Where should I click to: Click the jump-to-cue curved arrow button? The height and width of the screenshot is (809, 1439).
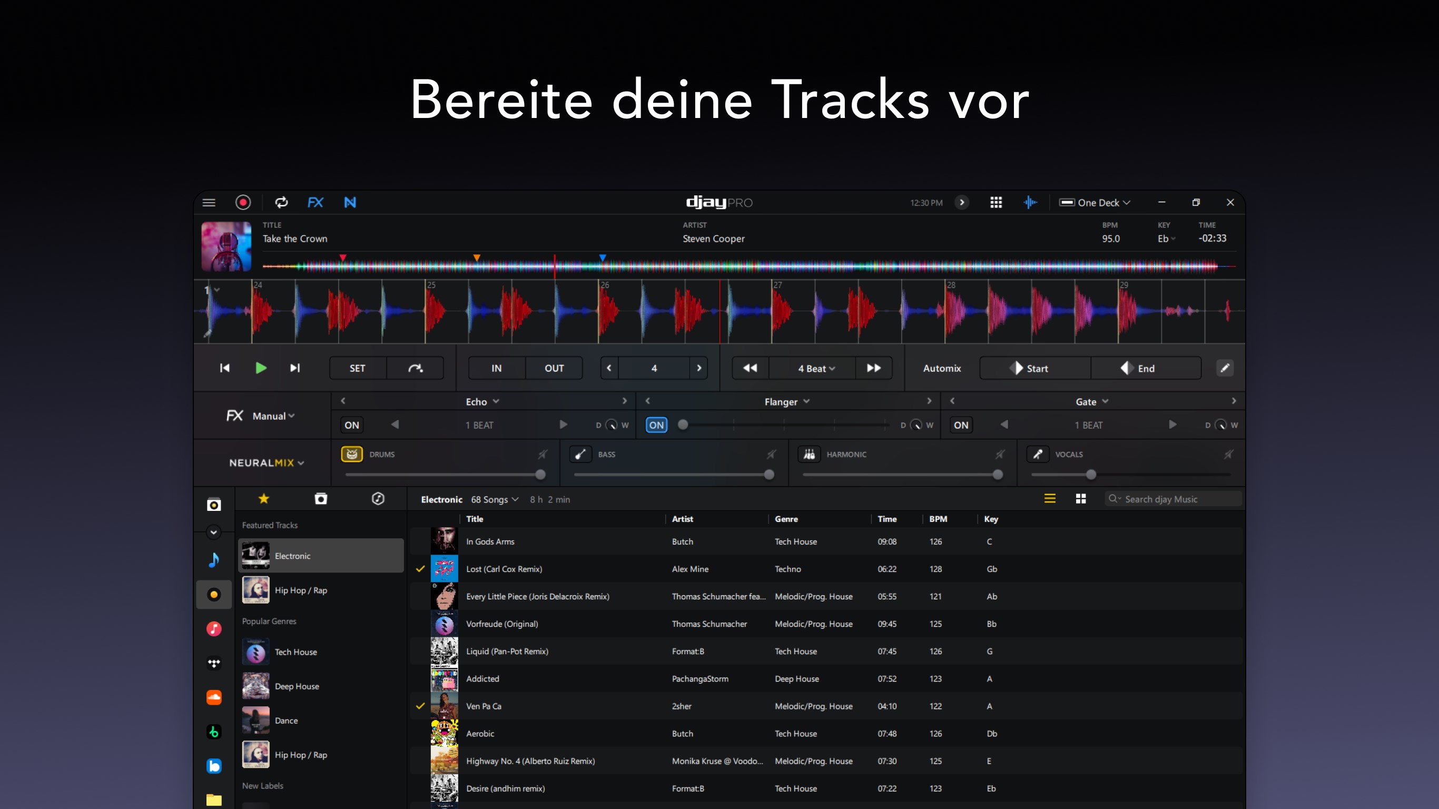pyautogui.click(x=415, y=368)
